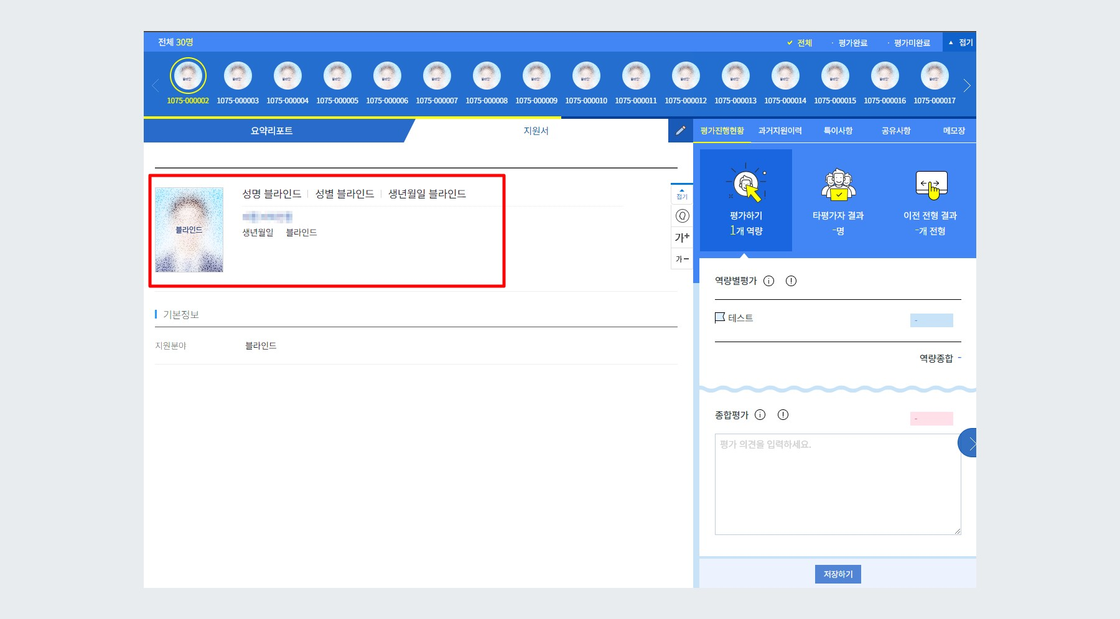1120x619 pixels.
Task: Select applicant 1075-000002 avatar
Action: point(188,75)
